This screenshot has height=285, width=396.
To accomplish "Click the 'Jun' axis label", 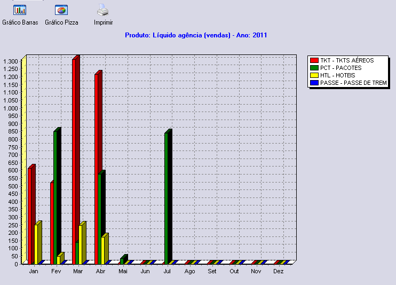I will pos(145,271).
